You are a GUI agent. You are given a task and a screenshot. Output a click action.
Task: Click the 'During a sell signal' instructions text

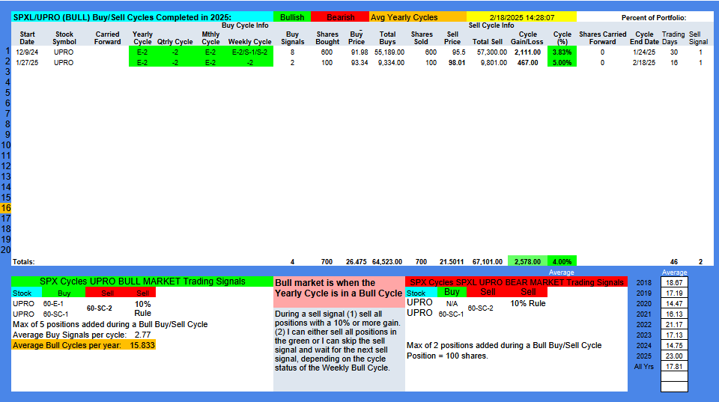pos(339,341)
